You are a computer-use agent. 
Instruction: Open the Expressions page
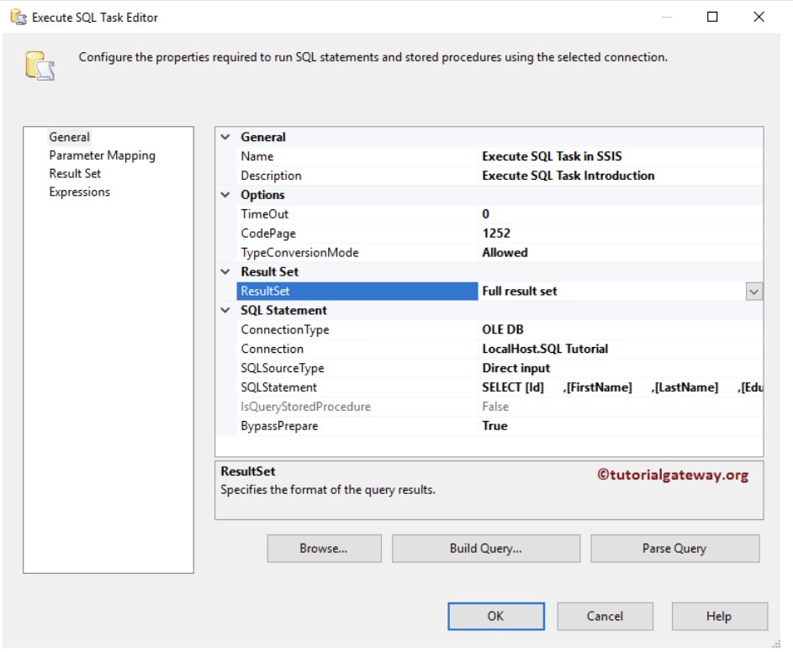(x=79, y=192)
